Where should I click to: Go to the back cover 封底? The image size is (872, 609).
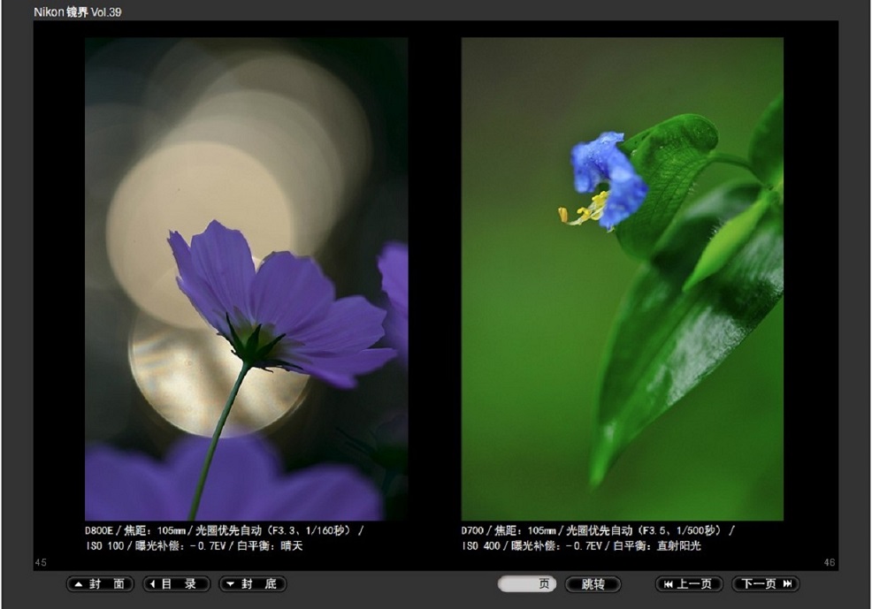[x=253, y=584]
